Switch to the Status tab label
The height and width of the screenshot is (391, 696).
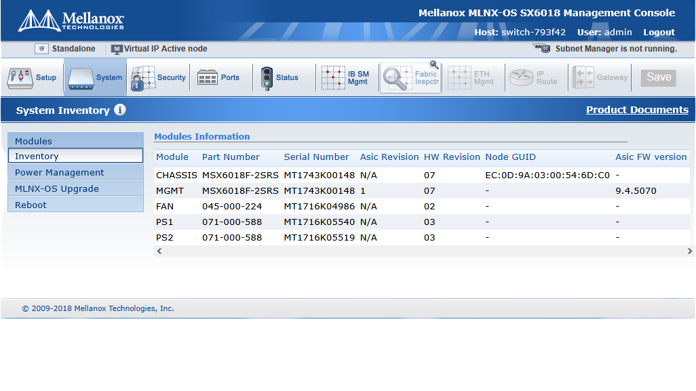click(x=287, y=77)
